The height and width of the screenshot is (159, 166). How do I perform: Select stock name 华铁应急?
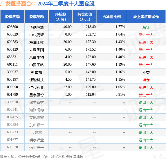pos(37,27)
